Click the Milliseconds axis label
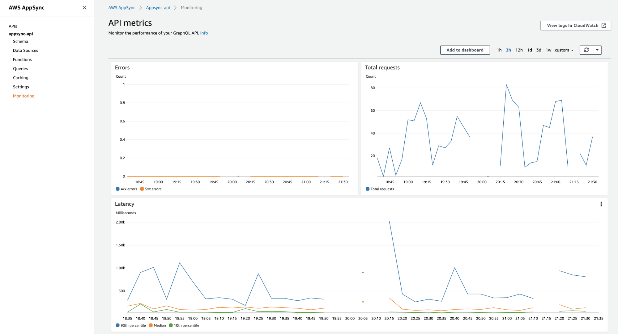The height and width of the screenshot is (334, 618). (126, 213)
